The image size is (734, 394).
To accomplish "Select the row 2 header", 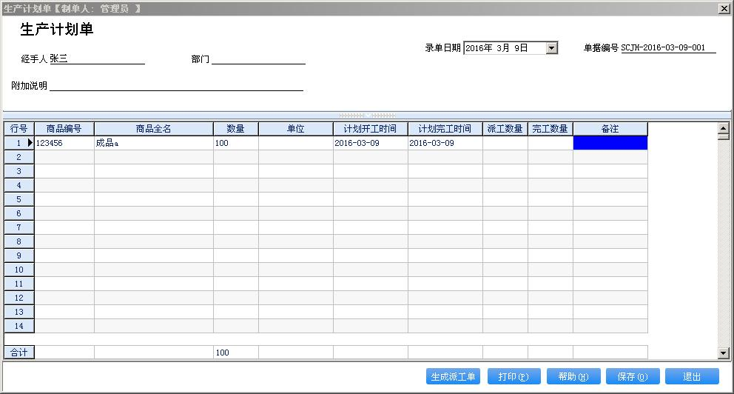I will coord(19,157).
